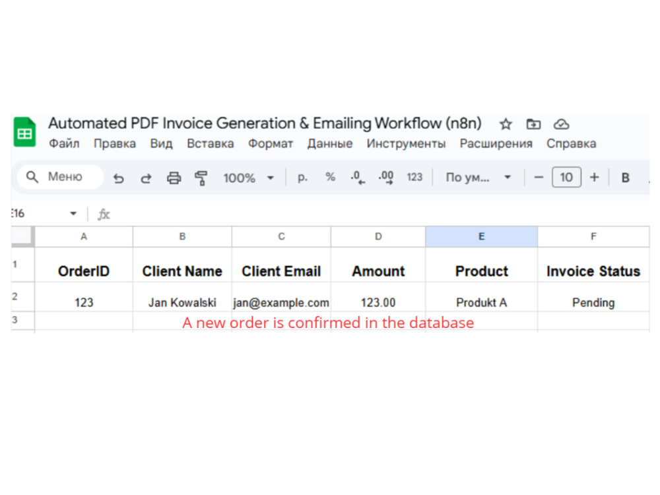Image resolution: width=660 pixels, height=495 pixels.
Task: Select the Client Name header cell
Action: pyautogui.click(x=182, y=265)
